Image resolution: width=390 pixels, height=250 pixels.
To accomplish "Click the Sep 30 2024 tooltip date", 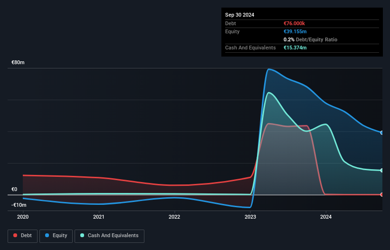I will [x=239, y=15].
